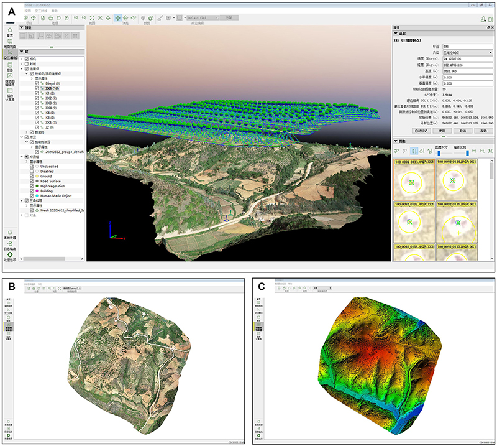Adjust the 缩放比例 slider
This screenshot has height=446, width=497.
tap(467, 153)
